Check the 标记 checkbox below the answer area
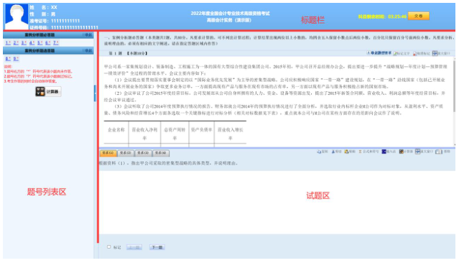 pos(109,247)
